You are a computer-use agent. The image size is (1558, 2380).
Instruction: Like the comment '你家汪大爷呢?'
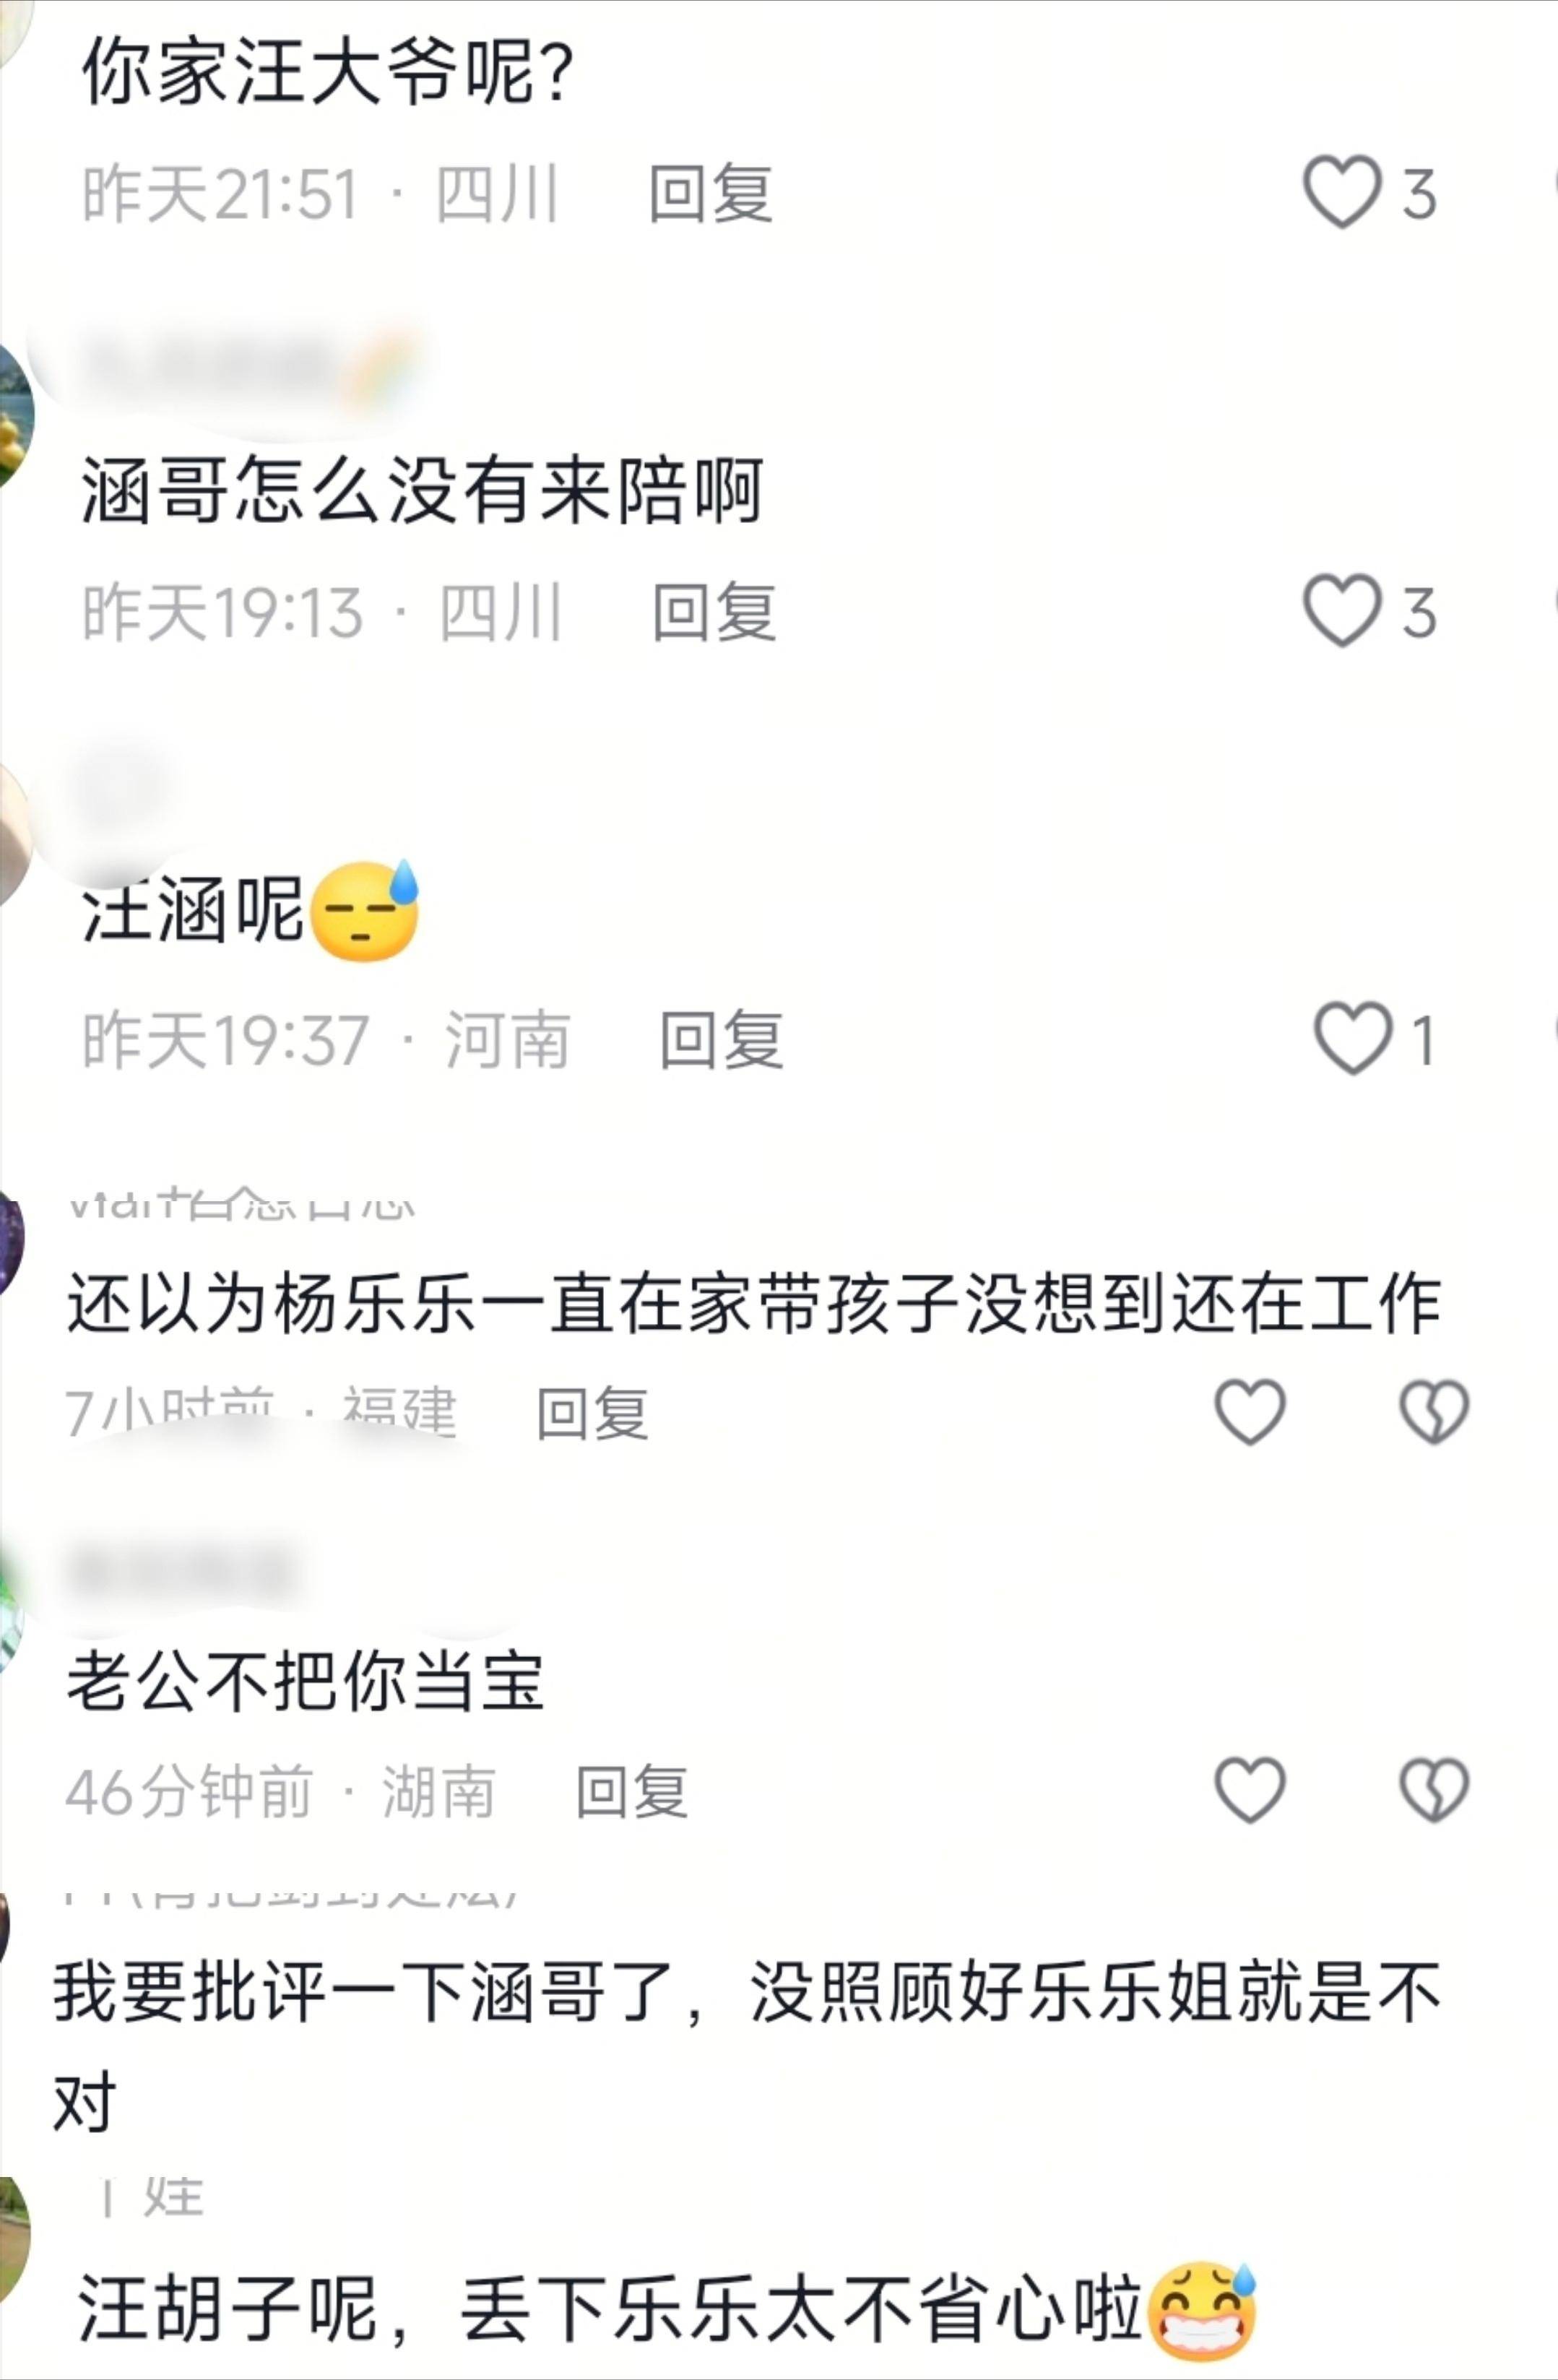click(x=1341, y=191)
